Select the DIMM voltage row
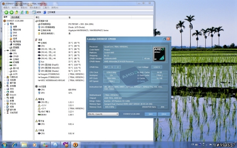 [x=56, y=115]
